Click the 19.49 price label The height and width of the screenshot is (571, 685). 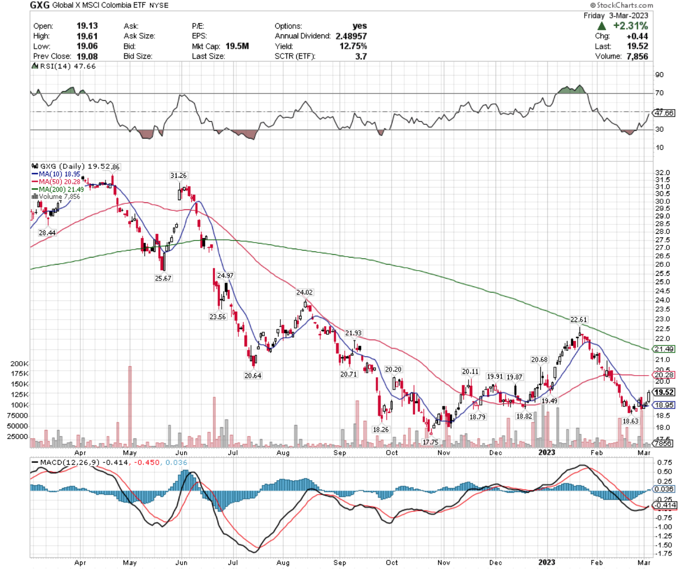550,401
